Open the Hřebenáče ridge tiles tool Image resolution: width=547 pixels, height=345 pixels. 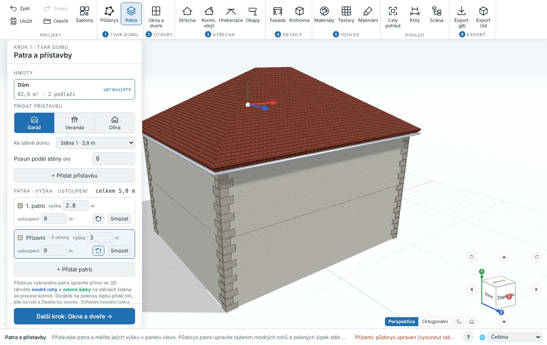tap(231, 14)
